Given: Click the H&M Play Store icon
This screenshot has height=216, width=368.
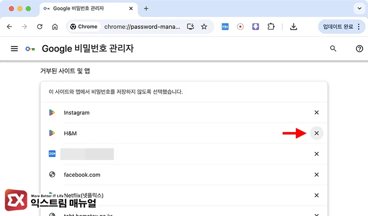Looking at the screenshot, I should 52,133.
